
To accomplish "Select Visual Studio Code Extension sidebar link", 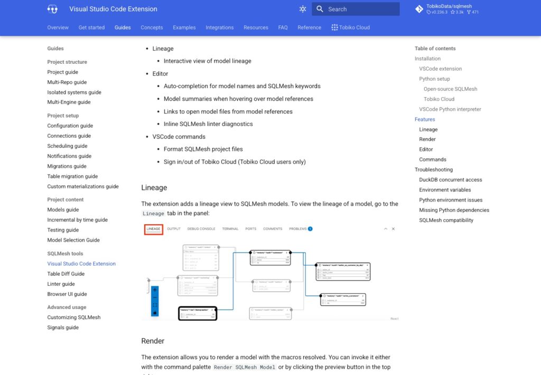I will pos(81,264).
